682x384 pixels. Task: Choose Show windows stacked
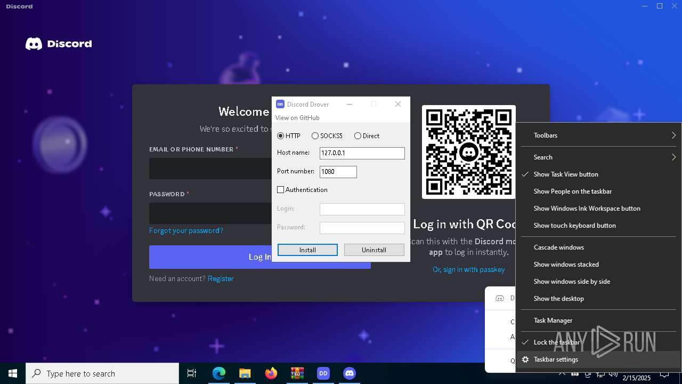[x=598, y=265]
